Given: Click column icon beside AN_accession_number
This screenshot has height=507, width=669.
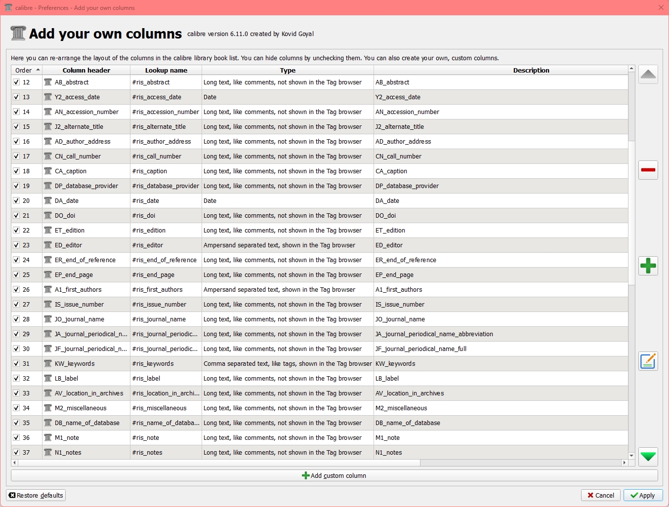Looking at the screenshot, I should coord(48,112).
